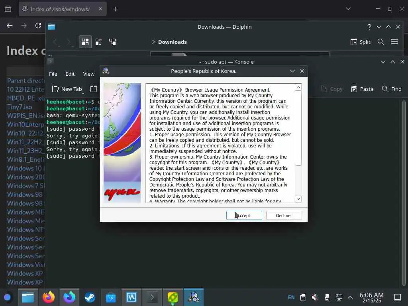Image resolution: width=408 pixels, height=306 pixels.
Task: Open Dolphin hamburger menu
Action: tap(394, 42)
